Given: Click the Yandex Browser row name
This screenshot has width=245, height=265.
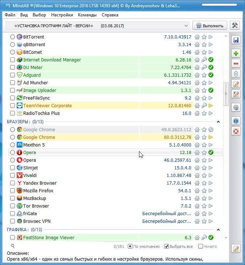Looking at the screenshot, I should (40, 183).
